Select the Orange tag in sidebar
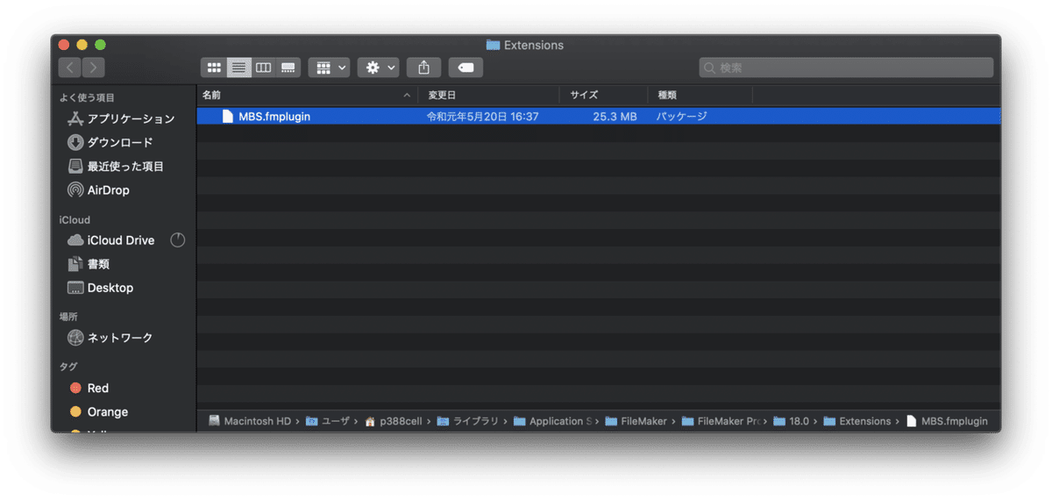 98,411
